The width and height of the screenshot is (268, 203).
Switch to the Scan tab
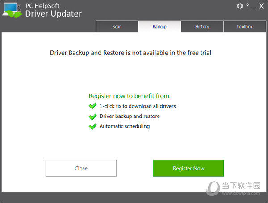pyautogui.click(x=117, y=26)
